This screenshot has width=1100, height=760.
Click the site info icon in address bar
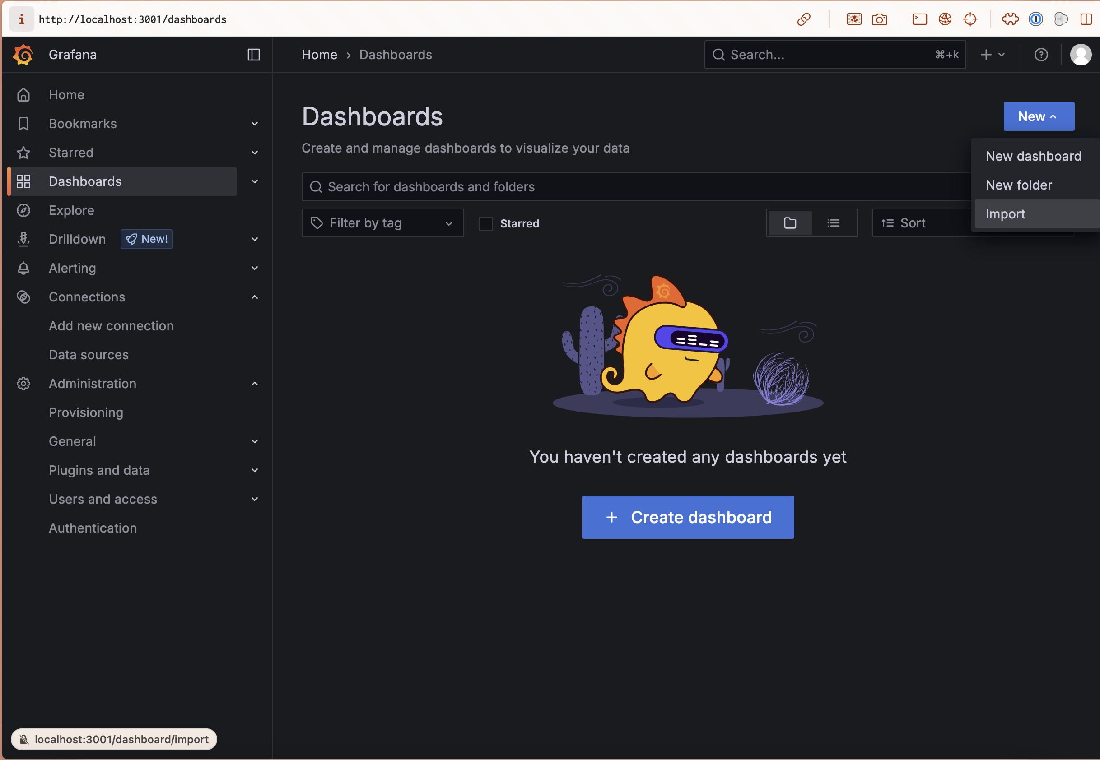tap(21, 19)
